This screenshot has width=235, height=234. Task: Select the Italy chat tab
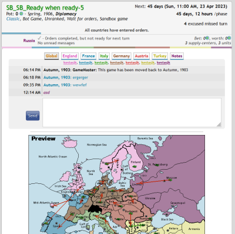pyautogui.click(x=104, y=56)
